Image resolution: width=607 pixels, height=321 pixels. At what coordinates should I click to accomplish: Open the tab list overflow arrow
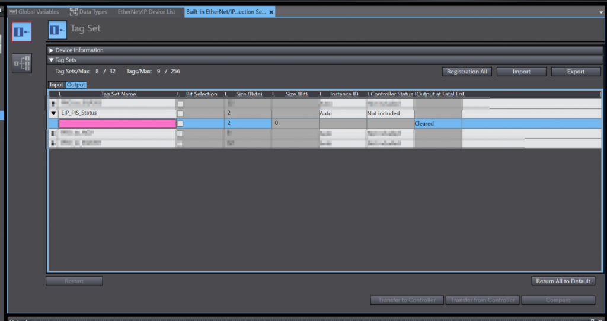coord(601,12)
